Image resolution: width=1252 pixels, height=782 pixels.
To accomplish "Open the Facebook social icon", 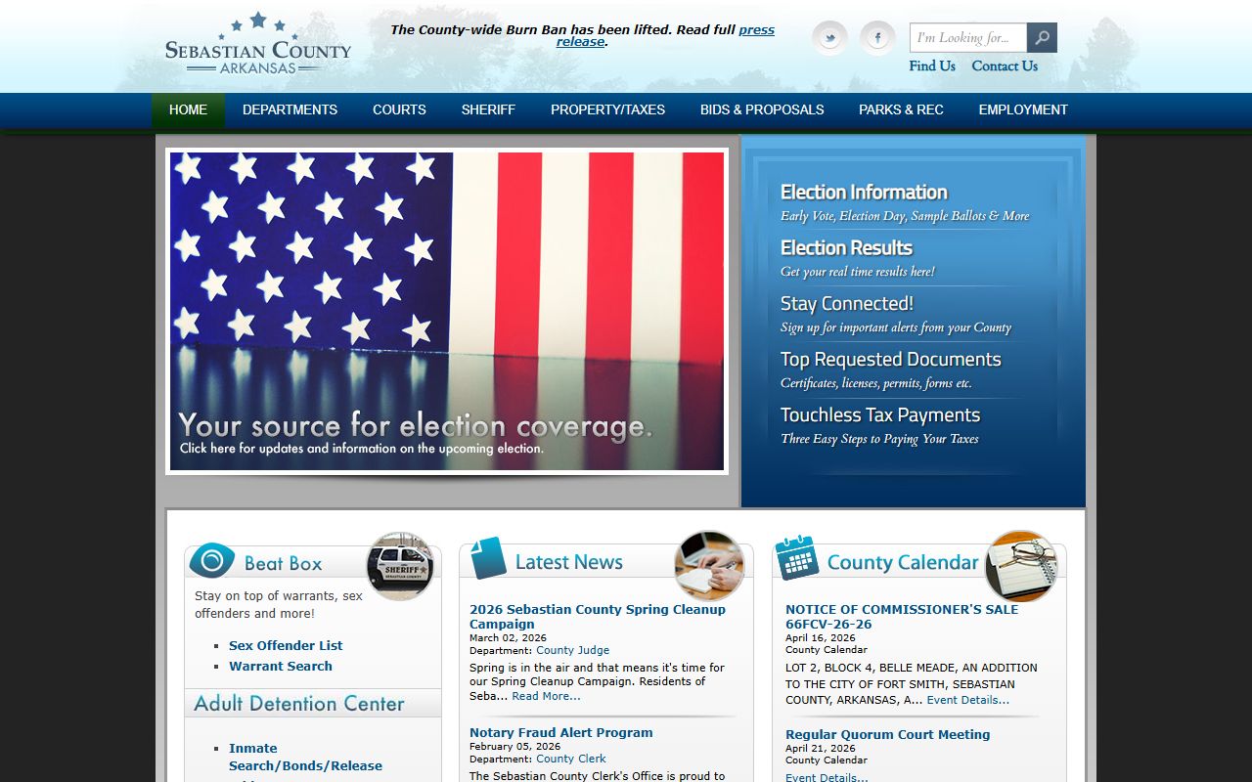I will pos(877,38).
